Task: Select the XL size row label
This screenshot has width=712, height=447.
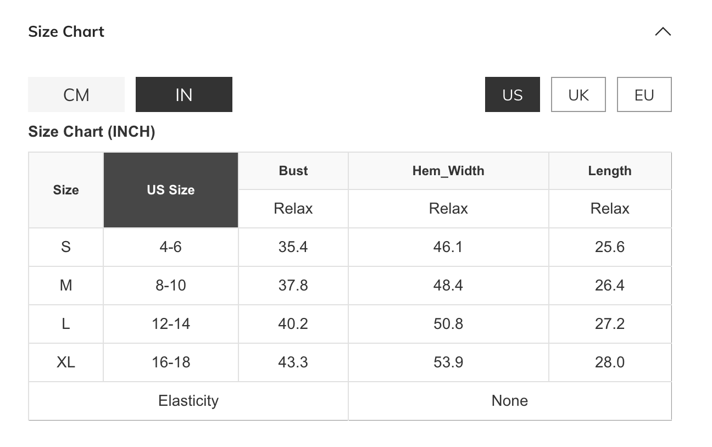Action: (66, 362)
